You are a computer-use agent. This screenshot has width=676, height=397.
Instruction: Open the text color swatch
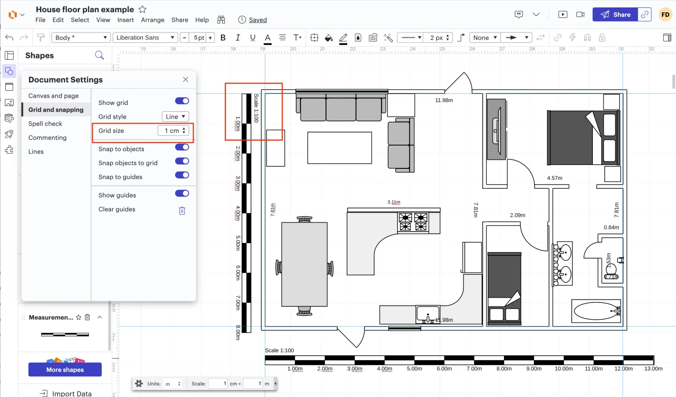click(x=268, y=38)
